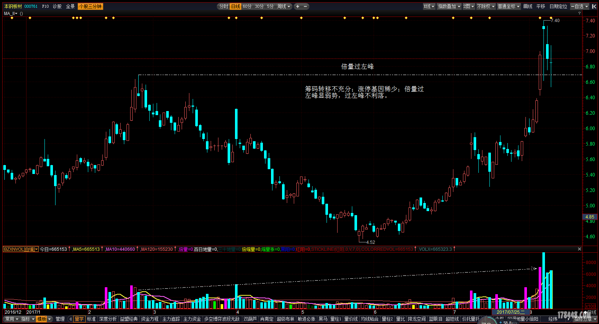Open the 常用 dropdown
The image size is (599, 324).
pos(12,319)
